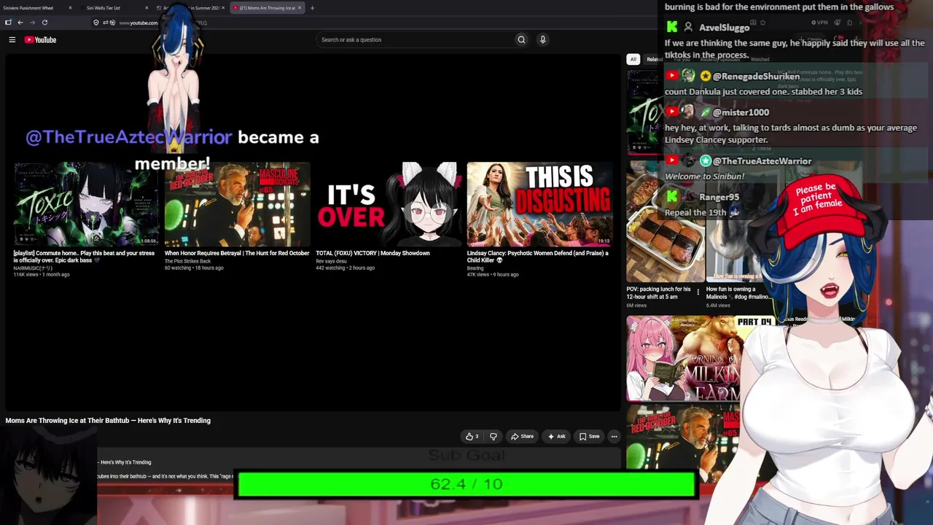Go forward with browser forward arrow
Image resolution: width=933 pixels, height=525 pixels.
click(x=32, y=23)
